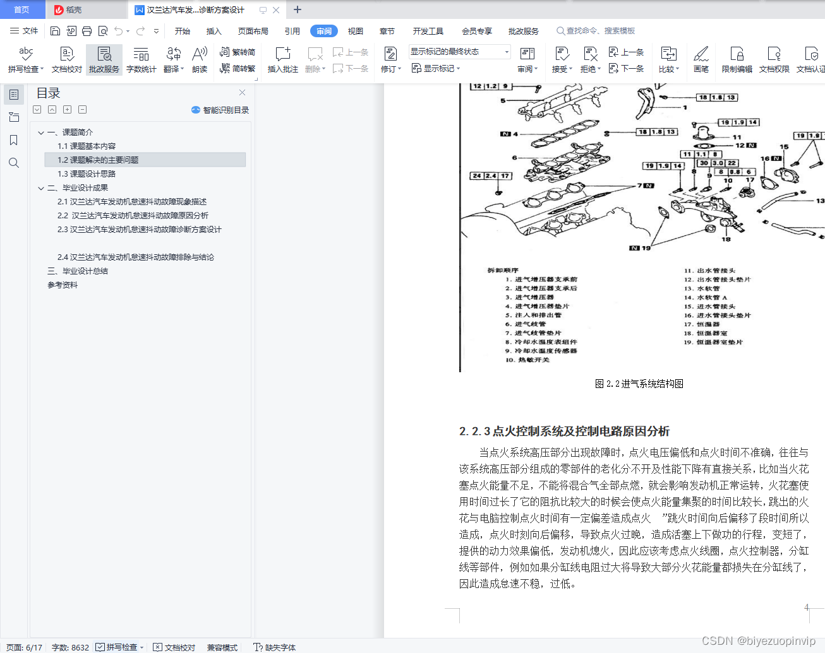Open the 会员专享 tab
Image resolution: width=825 pixels, height=653 pixels.
477,31
